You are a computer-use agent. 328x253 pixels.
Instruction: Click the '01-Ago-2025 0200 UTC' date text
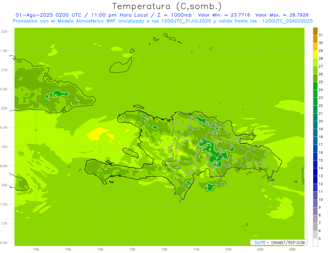pos(48,15)
